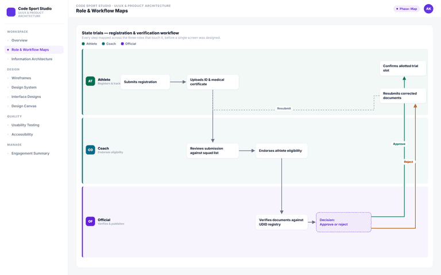
Task: Click the QUALITY section label
Action: (14, 116)
